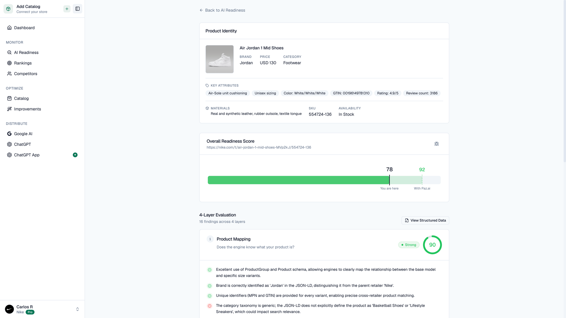Viewport: 566px width, 318px height.
Task: Click the back arrow icon
Action: click(x=201, y=10)
